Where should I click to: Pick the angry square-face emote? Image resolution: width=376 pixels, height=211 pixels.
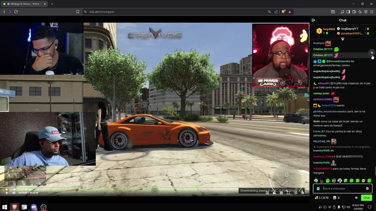point(334,181)
